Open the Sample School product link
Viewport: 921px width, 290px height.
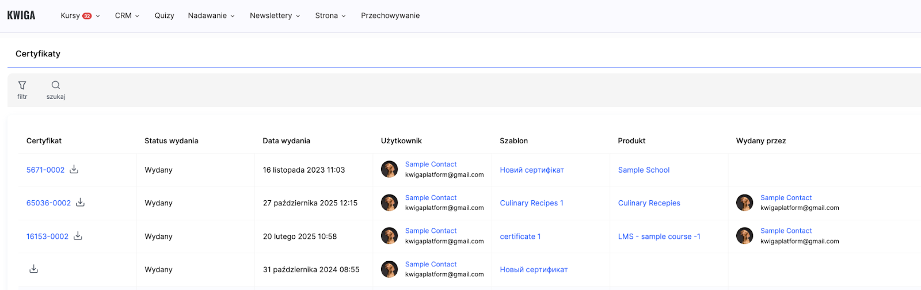pyautogui.click(x=644, y=170)
